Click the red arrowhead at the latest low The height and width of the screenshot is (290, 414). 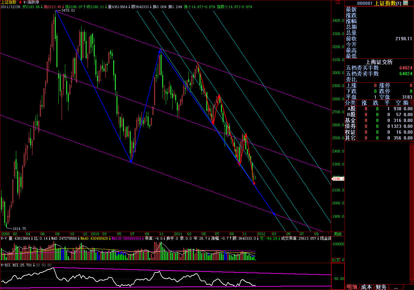click(254, 184)
